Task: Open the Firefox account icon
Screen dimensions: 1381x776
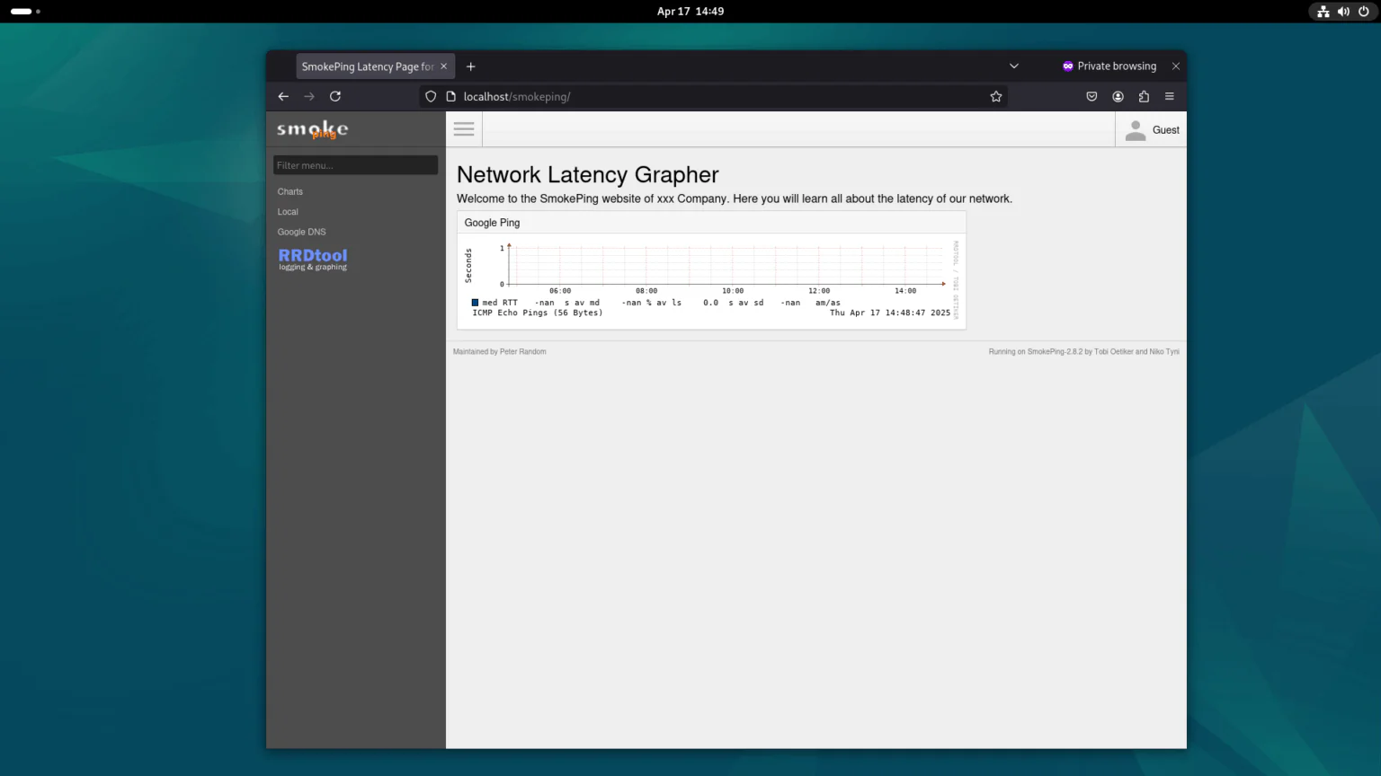Action: (1118, 96)
